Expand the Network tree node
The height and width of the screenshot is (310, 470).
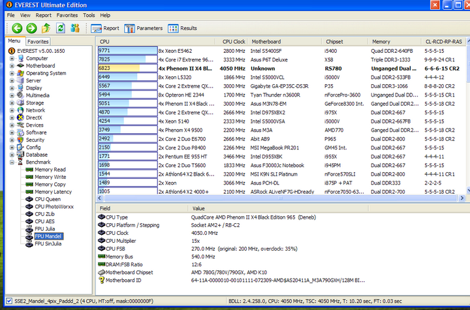click(x=12, y=110)
